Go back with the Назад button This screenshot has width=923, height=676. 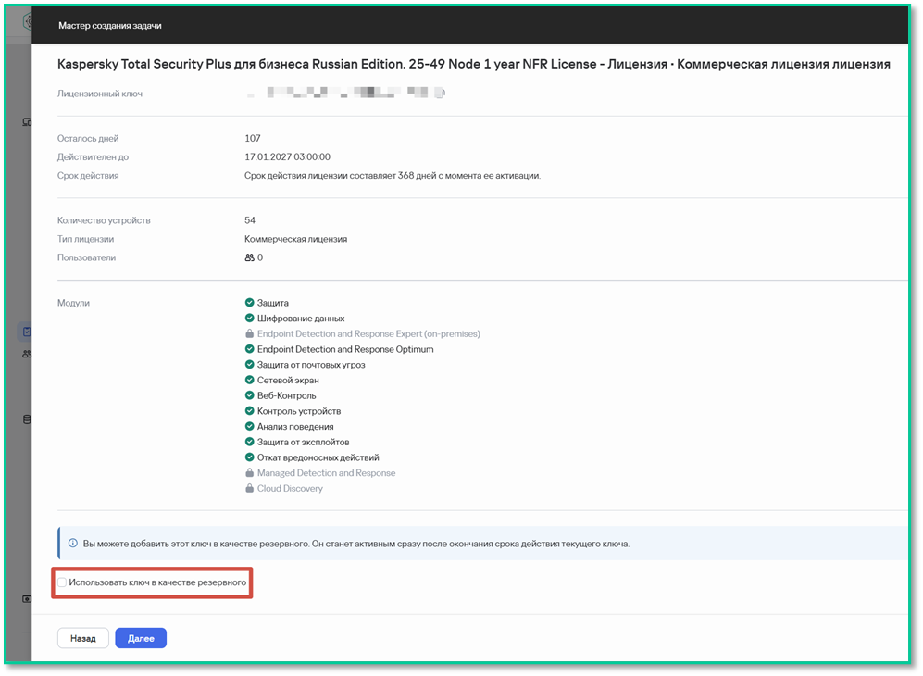pyautogui.click(x=83, y=638)
